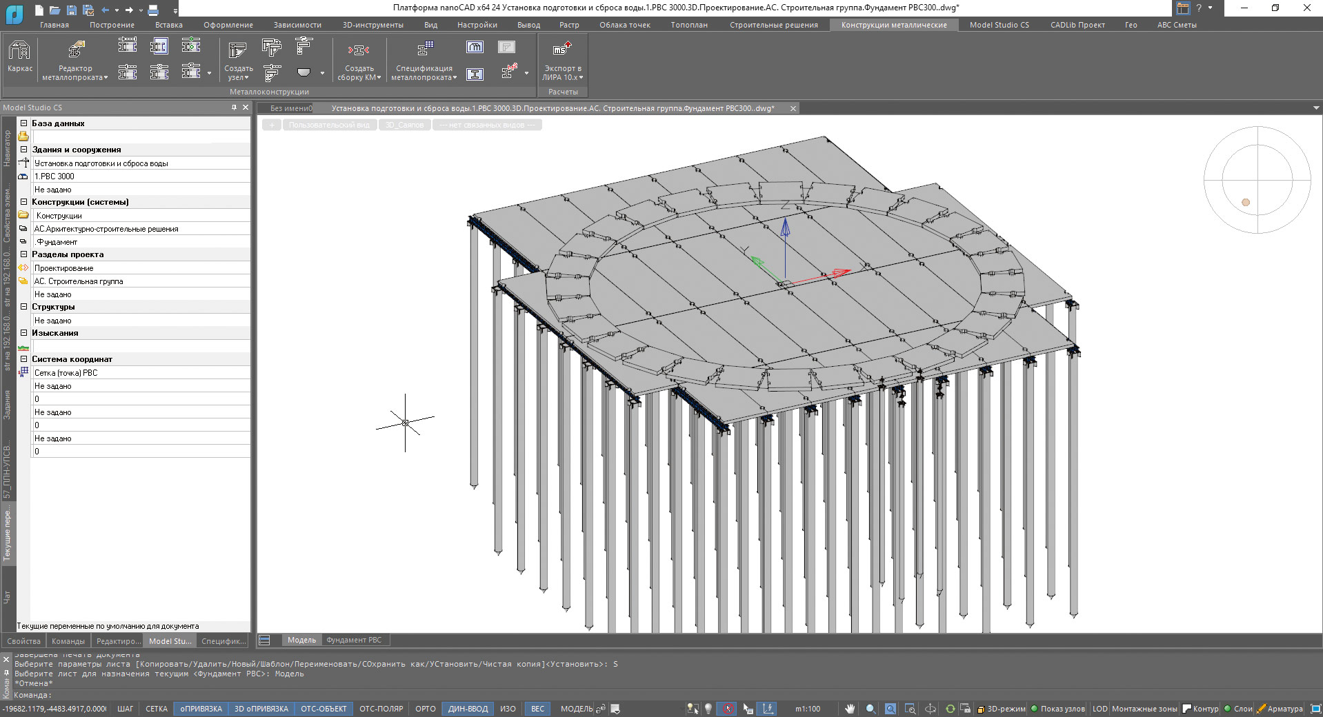Toggle СЕТКА grid display
Image resolution: width=1323 pixels, height=717 pixels.
157,709
